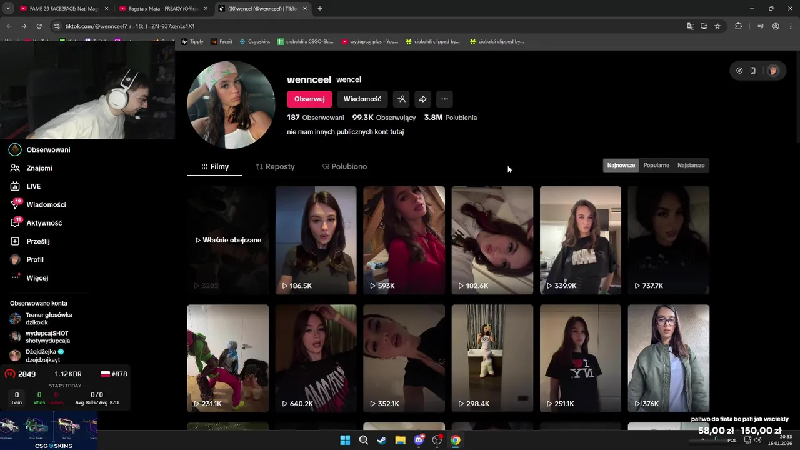800x450 pixels.
Task: Open followed account shotywydupcaja
Action: coord(39,337)
